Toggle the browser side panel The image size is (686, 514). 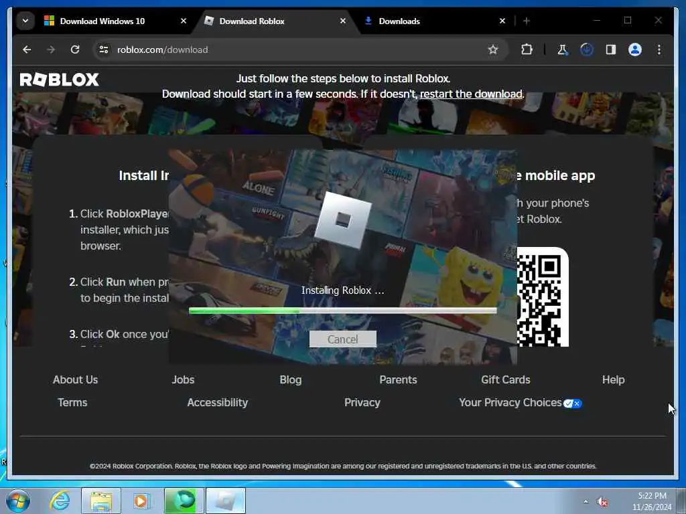611,50
